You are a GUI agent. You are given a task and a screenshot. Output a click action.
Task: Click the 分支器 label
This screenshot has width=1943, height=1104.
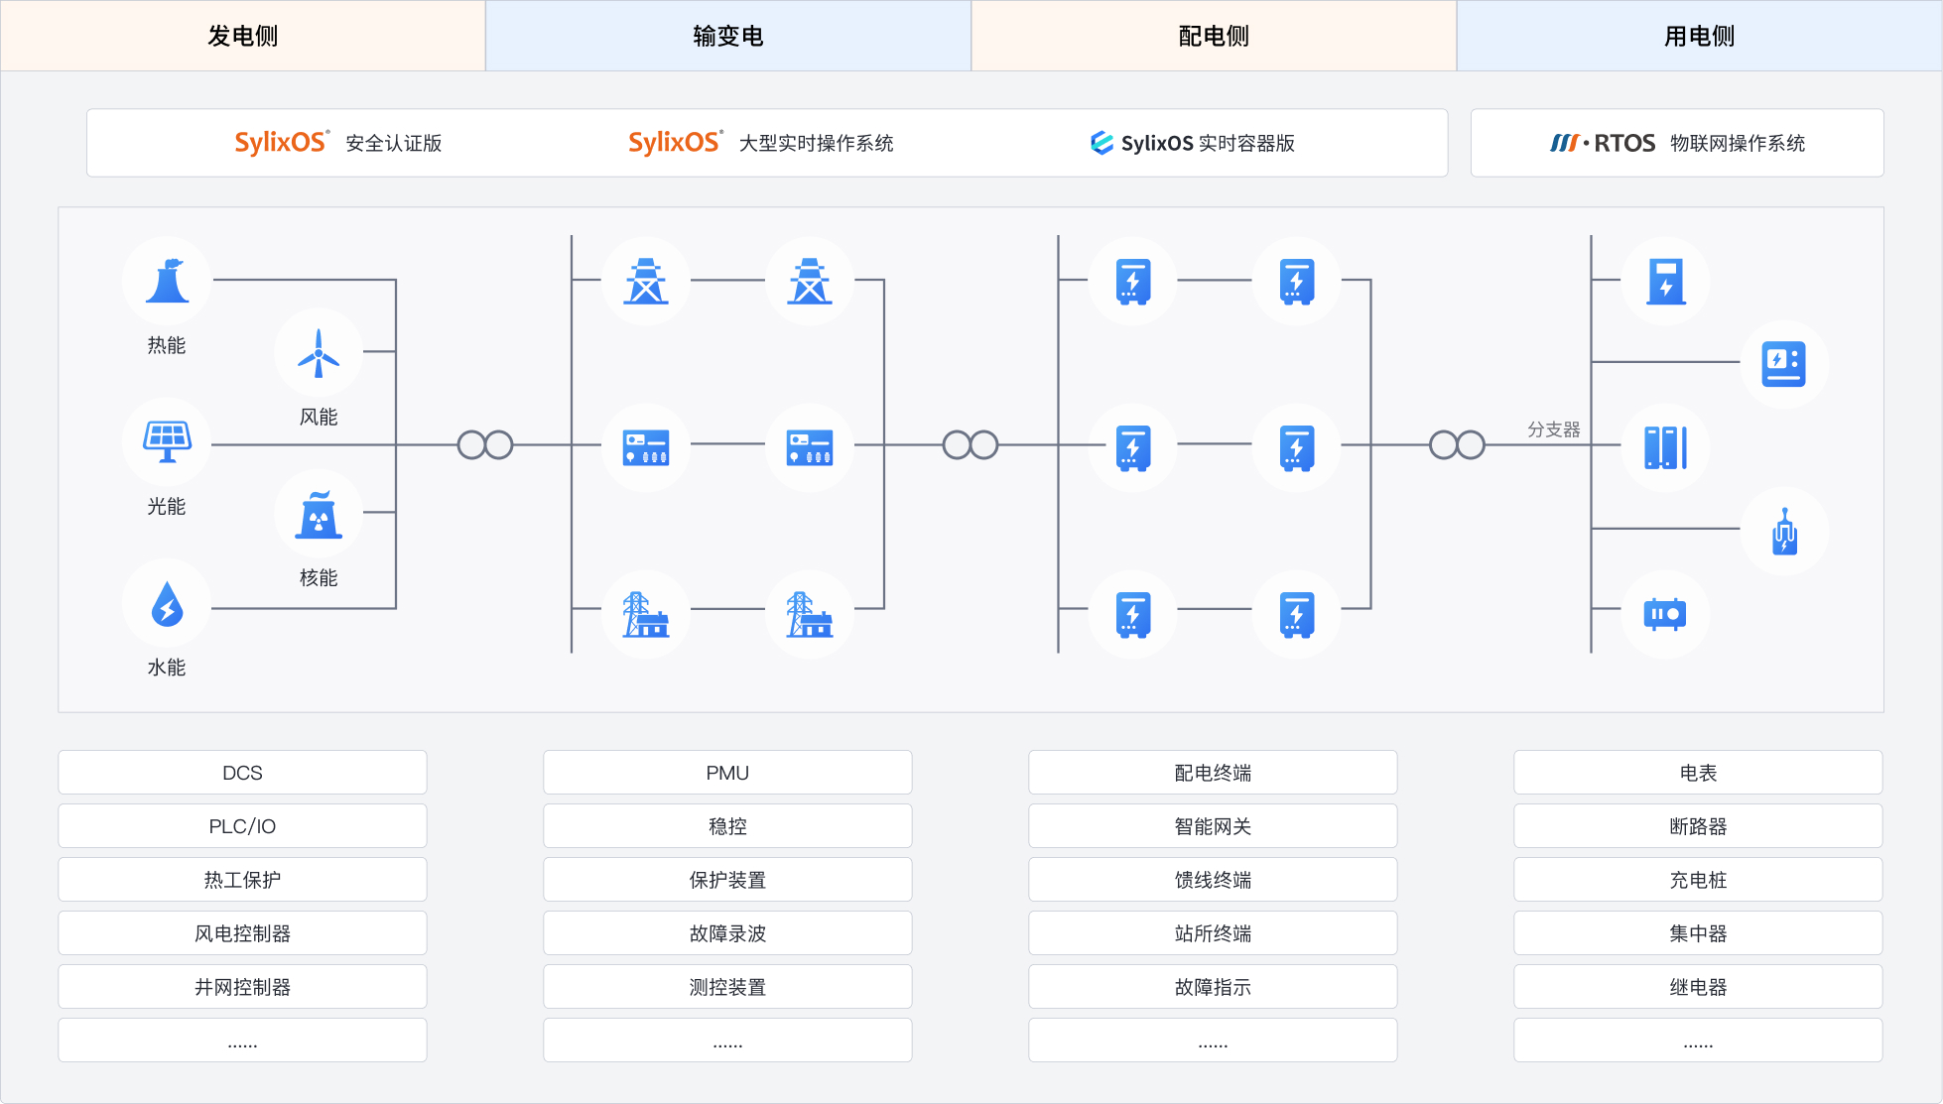coord(1554,429)
